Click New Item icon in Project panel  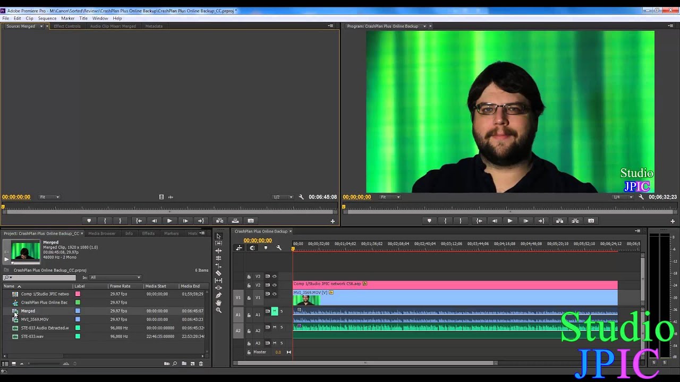coord(192,363)
